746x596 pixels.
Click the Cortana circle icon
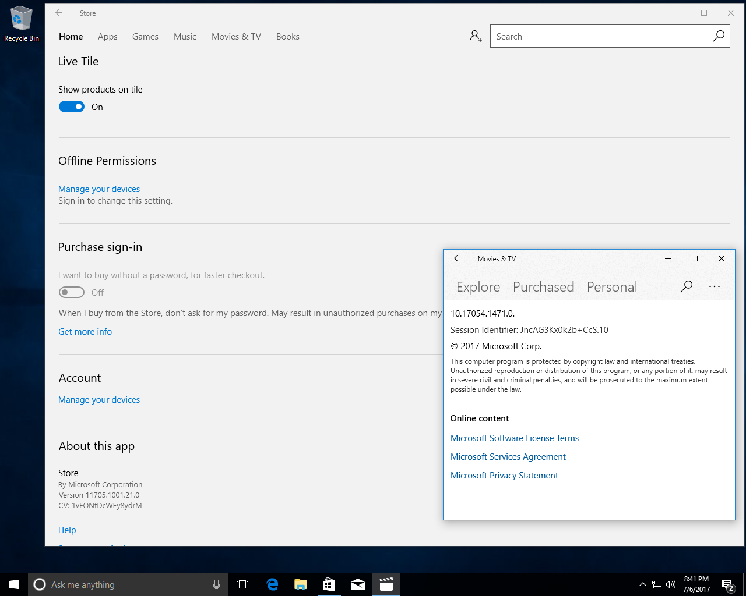(40, 584)
